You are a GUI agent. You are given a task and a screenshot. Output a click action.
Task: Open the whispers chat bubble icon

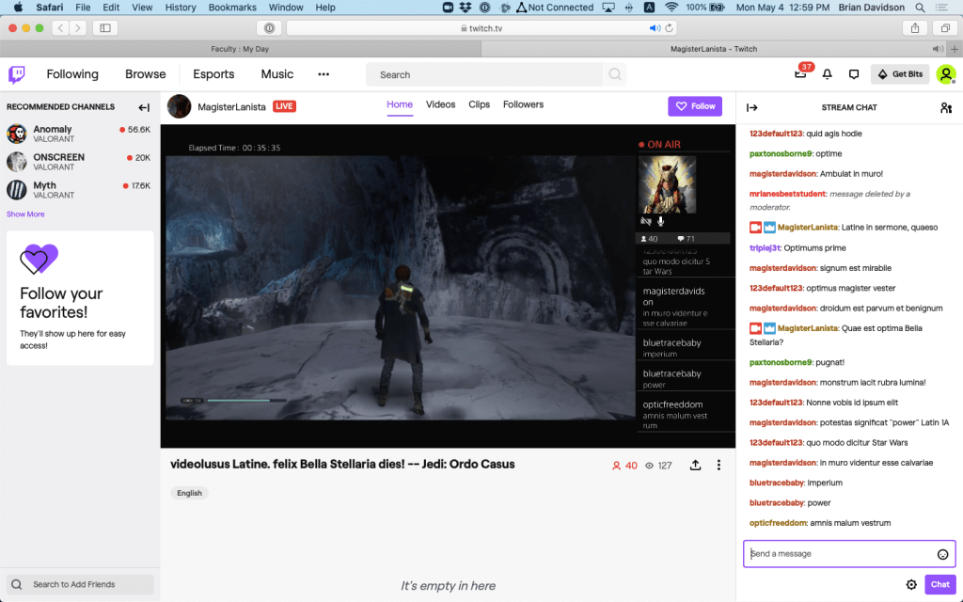[854, 74]
